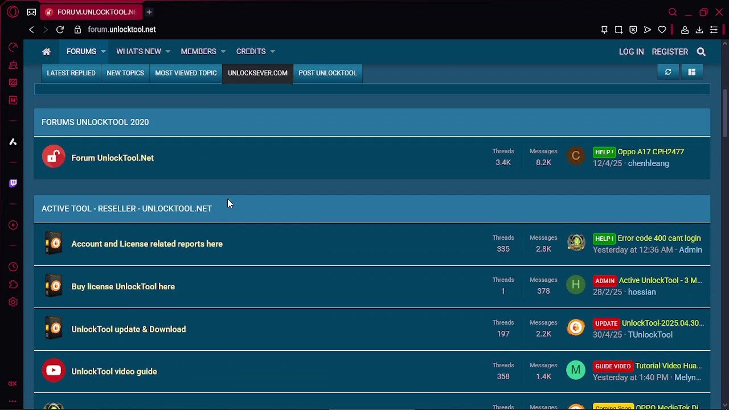Open the tab search magnifier in title bar
729x410 pixels.
click(x=673, y=12)
